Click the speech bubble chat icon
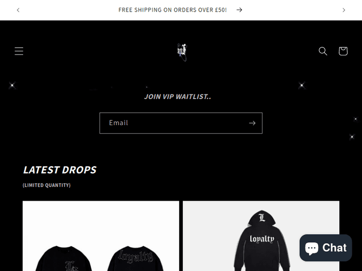This screenshot has width=362, height=271. point(312,248)
